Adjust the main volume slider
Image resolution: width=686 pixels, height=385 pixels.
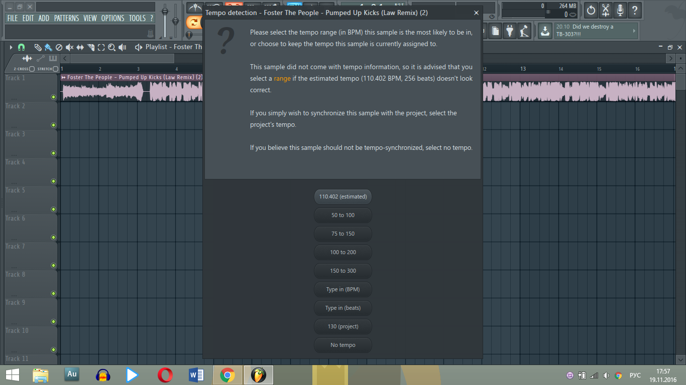[165, 11]
